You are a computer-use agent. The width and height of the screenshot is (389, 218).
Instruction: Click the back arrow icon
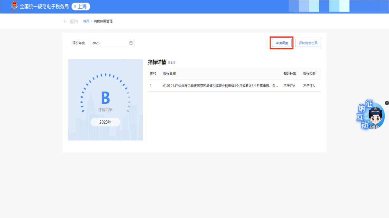click(65, 21)
